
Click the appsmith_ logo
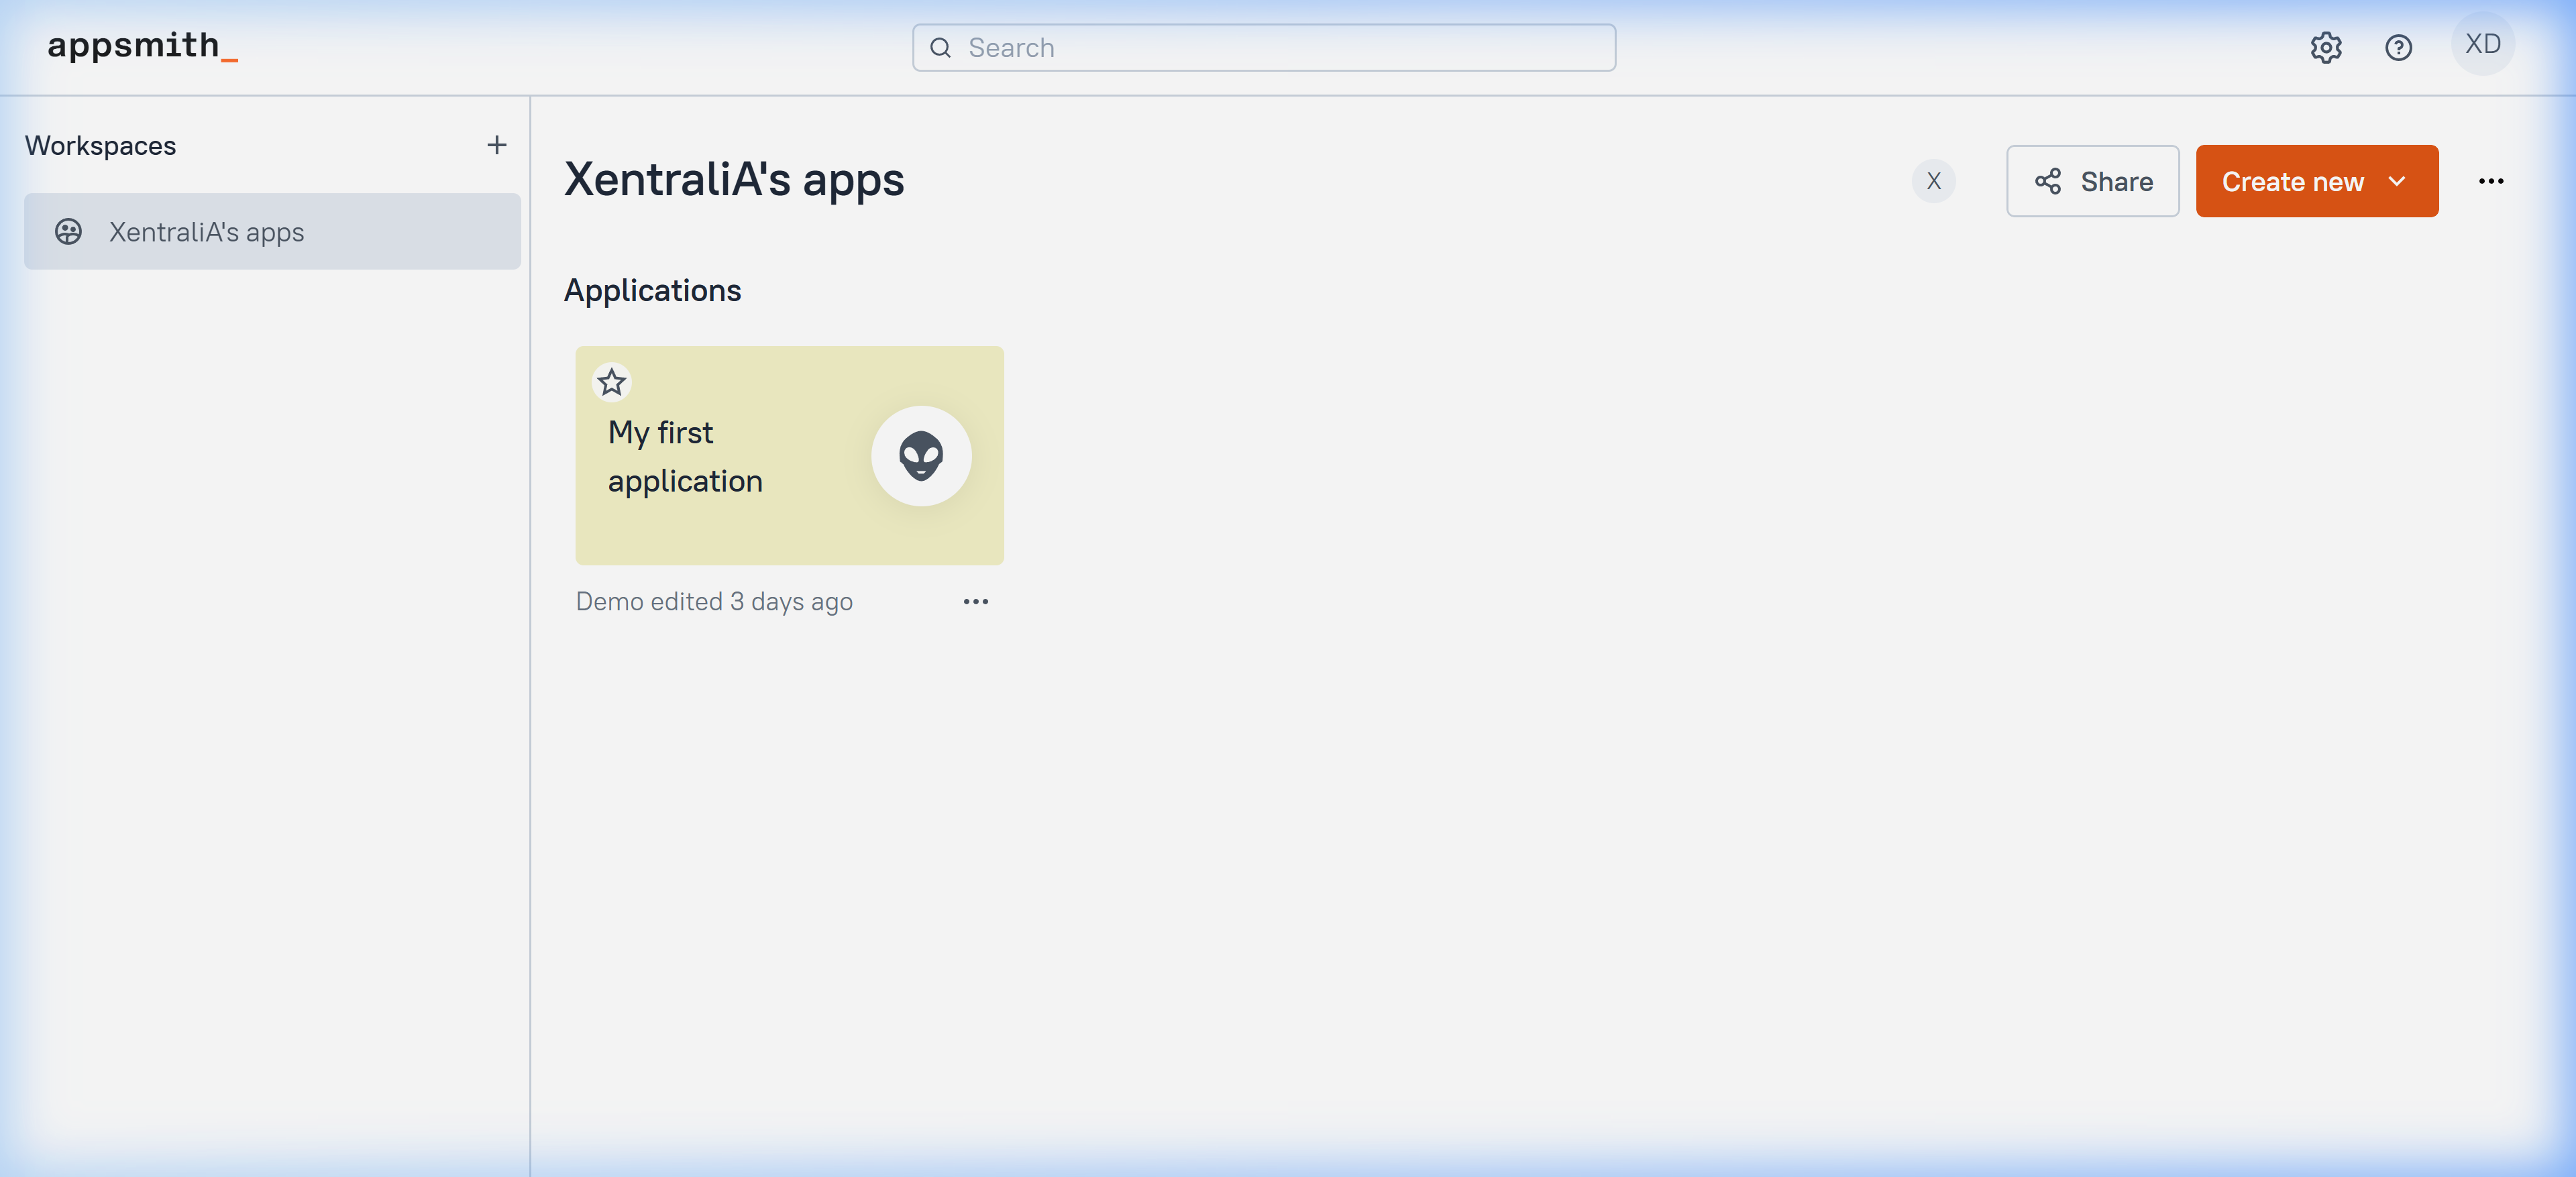click(x=142, y=45)
